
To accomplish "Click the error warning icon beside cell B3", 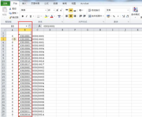I will [x=15, y=39].
